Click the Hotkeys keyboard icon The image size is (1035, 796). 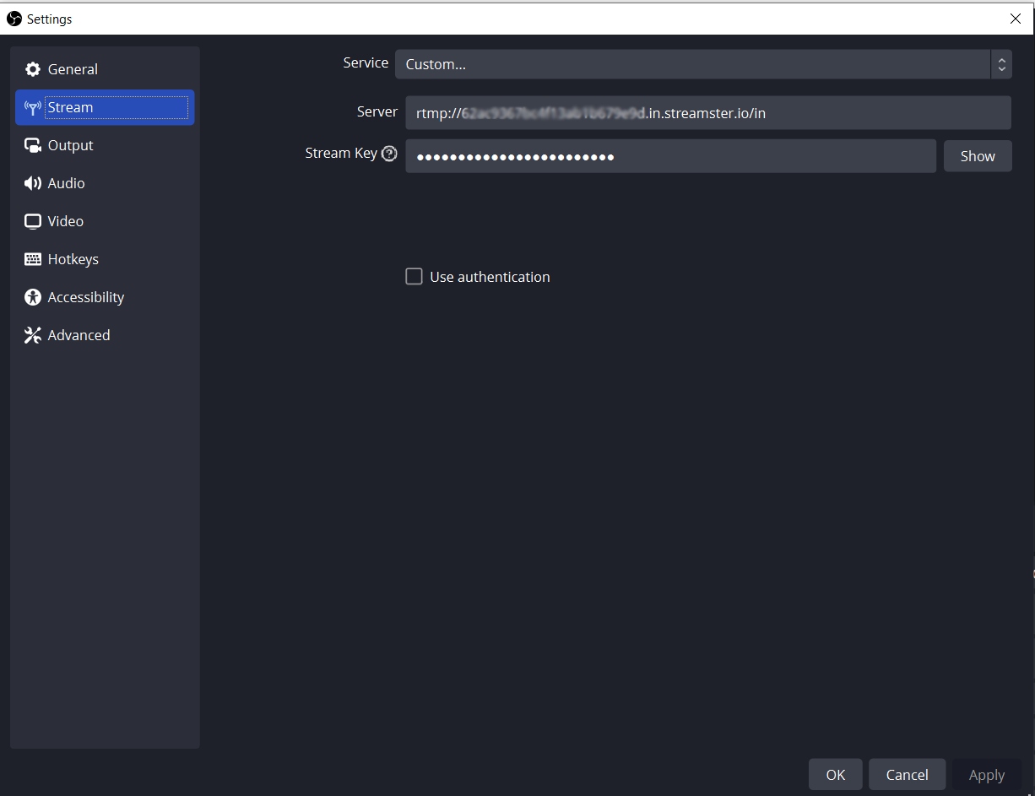click(32, 258)
